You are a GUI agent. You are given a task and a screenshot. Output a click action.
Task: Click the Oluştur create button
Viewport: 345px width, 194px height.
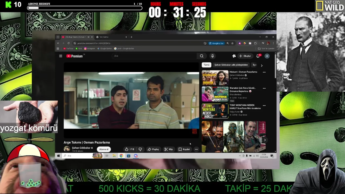click(x=245, y=56)
